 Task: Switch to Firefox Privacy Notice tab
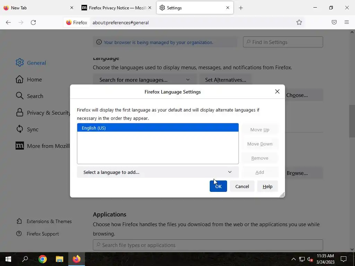[117, 8]
